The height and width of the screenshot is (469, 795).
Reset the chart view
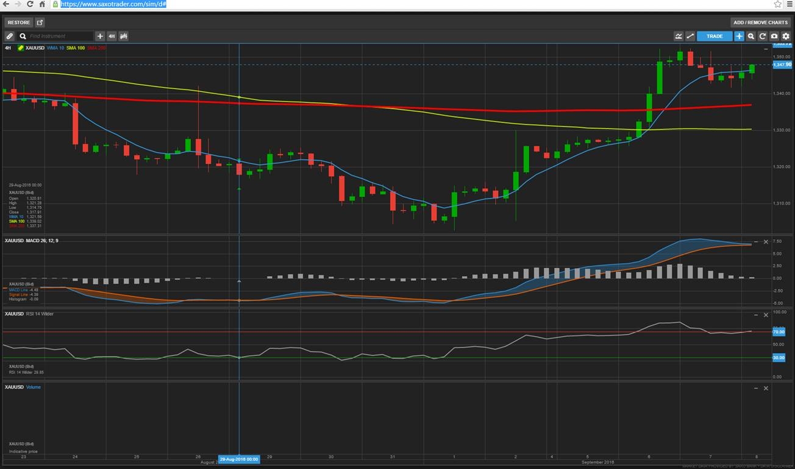tap(763, 36)
